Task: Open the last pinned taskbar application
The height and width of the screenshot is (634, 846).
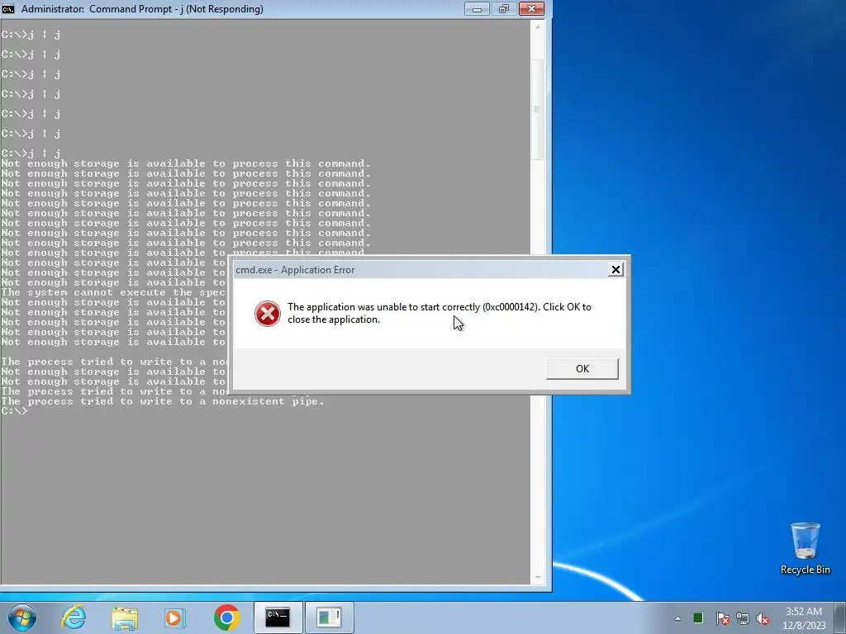Action: point(329,617)
